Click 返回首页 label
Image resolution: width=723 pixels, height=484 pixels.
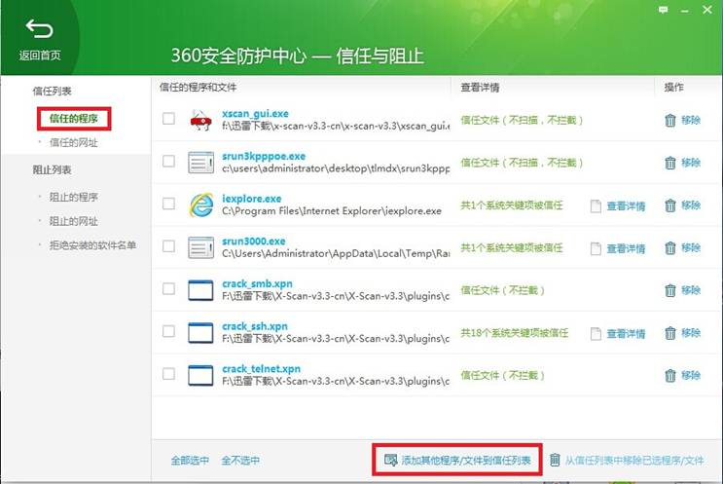(40, 56)
